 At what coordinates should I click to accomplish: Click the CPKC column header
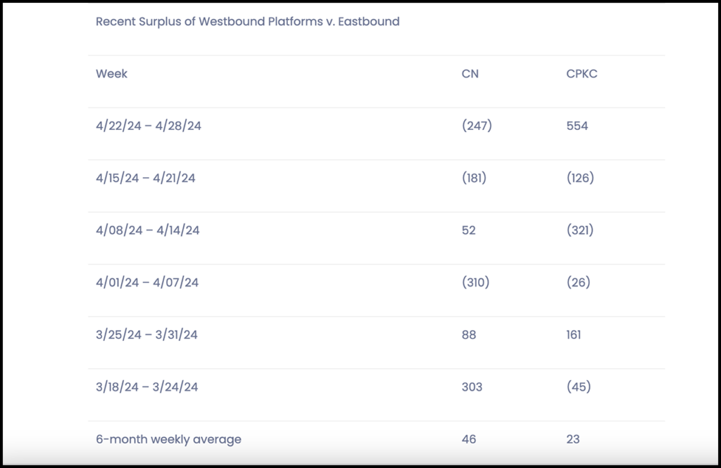click(582, 74)
